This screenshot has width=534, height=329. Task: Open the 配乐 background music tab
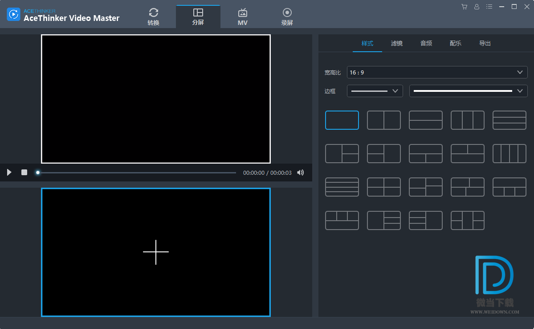click(455, 43)
